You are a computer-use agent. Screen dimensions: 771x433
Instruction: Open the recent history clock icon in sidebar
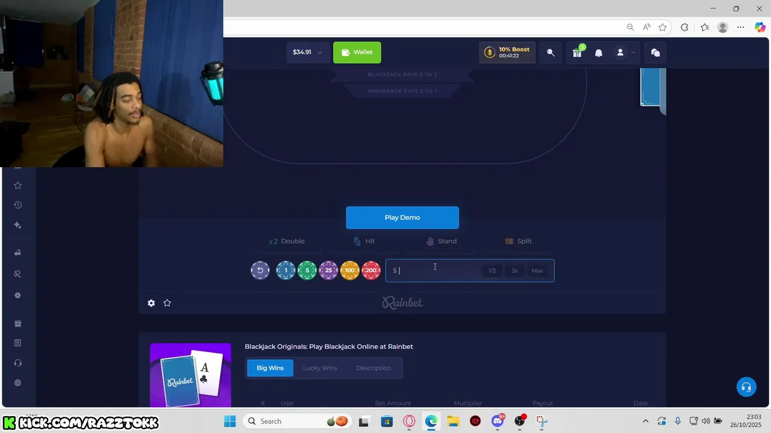pos(17,205)
